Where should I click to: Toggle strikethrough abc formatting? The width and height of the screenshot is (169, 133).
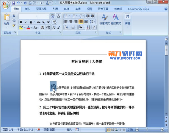point(38,22)
